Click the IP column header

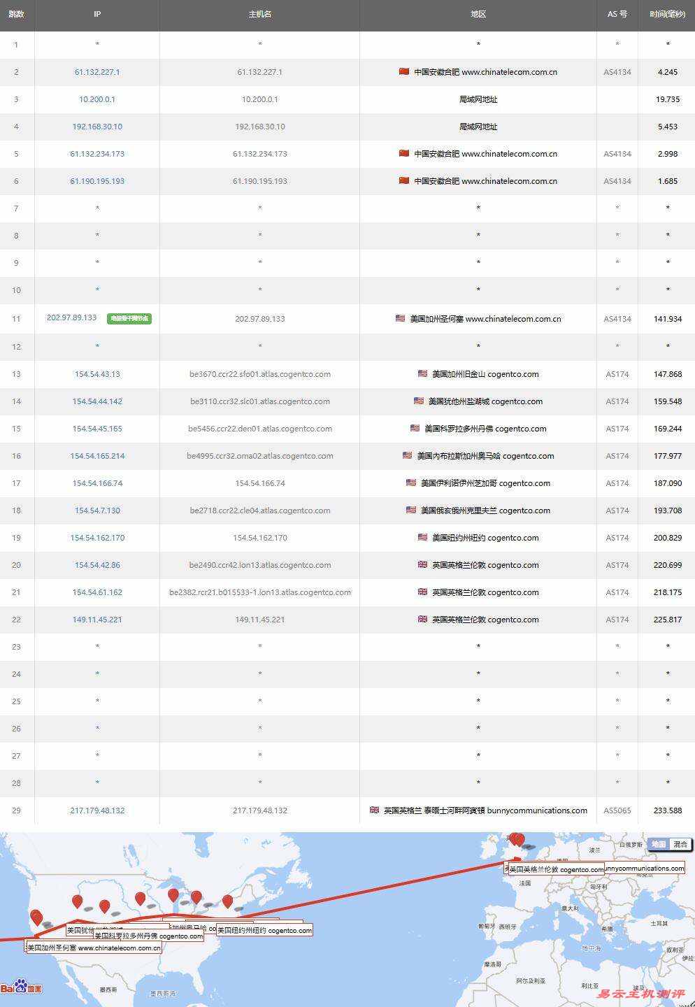click(97, 14)
